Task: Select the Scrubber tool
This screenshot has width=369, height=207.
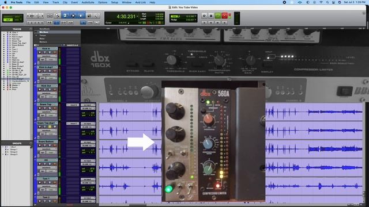Action: [89, 16]
